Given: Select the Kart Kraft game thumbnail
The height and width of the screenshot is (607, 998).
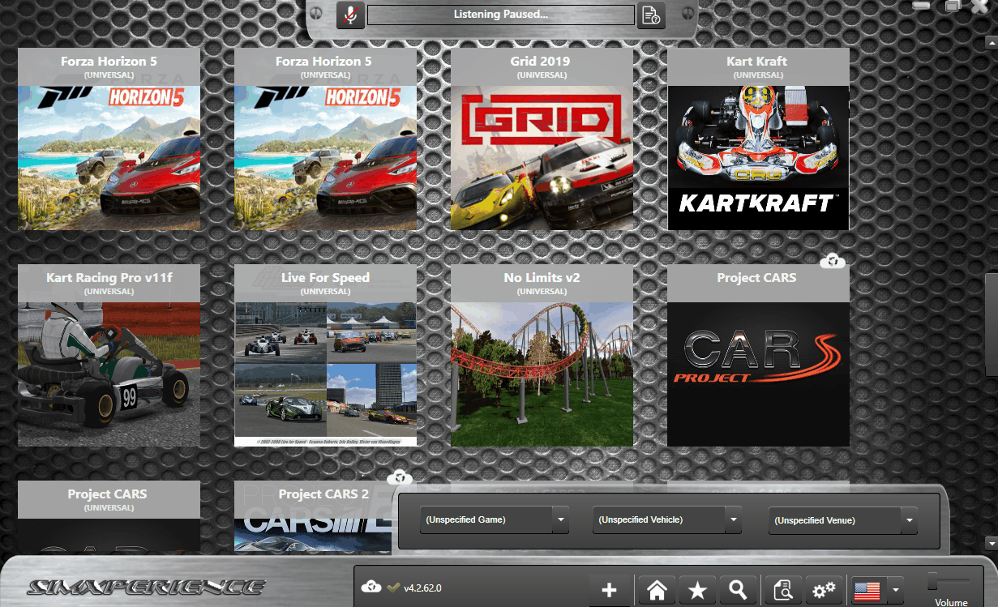Looking at the screenshot, I should point(758,158).
